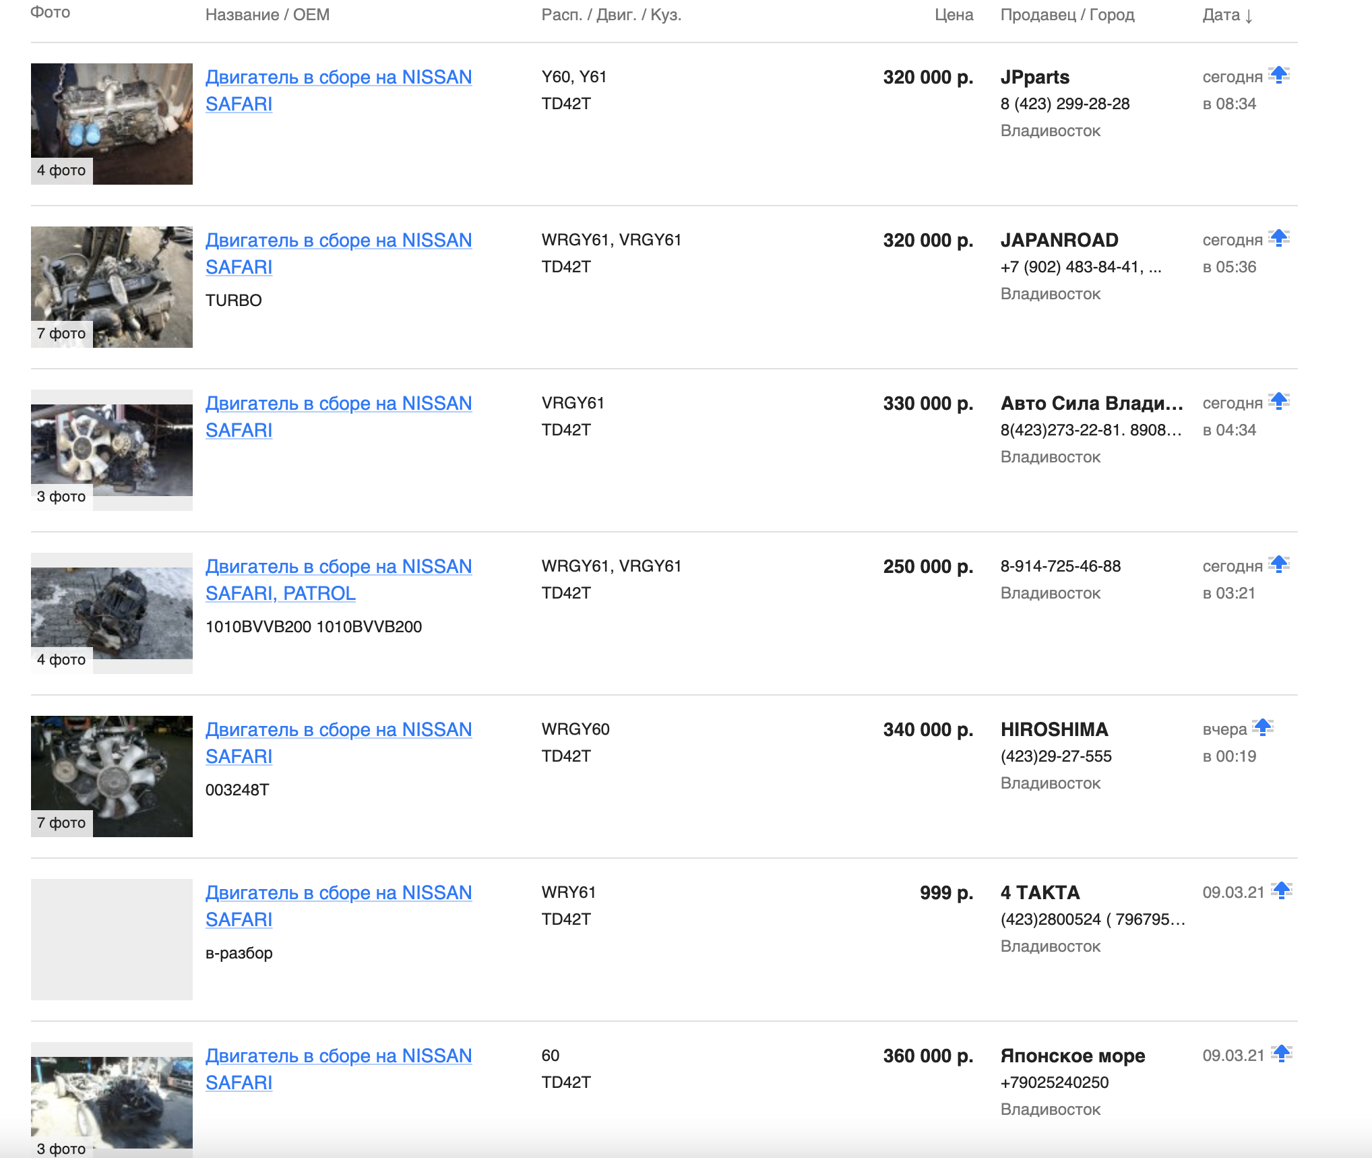Click the seller name JAPANROAD
Image resolution: width=1372 pixels, height=1158 pixels.
(1059, 240)
